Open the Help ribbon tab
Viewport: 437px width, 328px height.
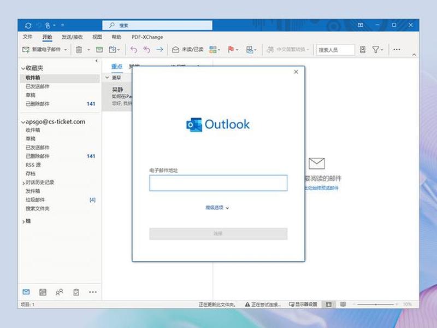pos(116,37)
